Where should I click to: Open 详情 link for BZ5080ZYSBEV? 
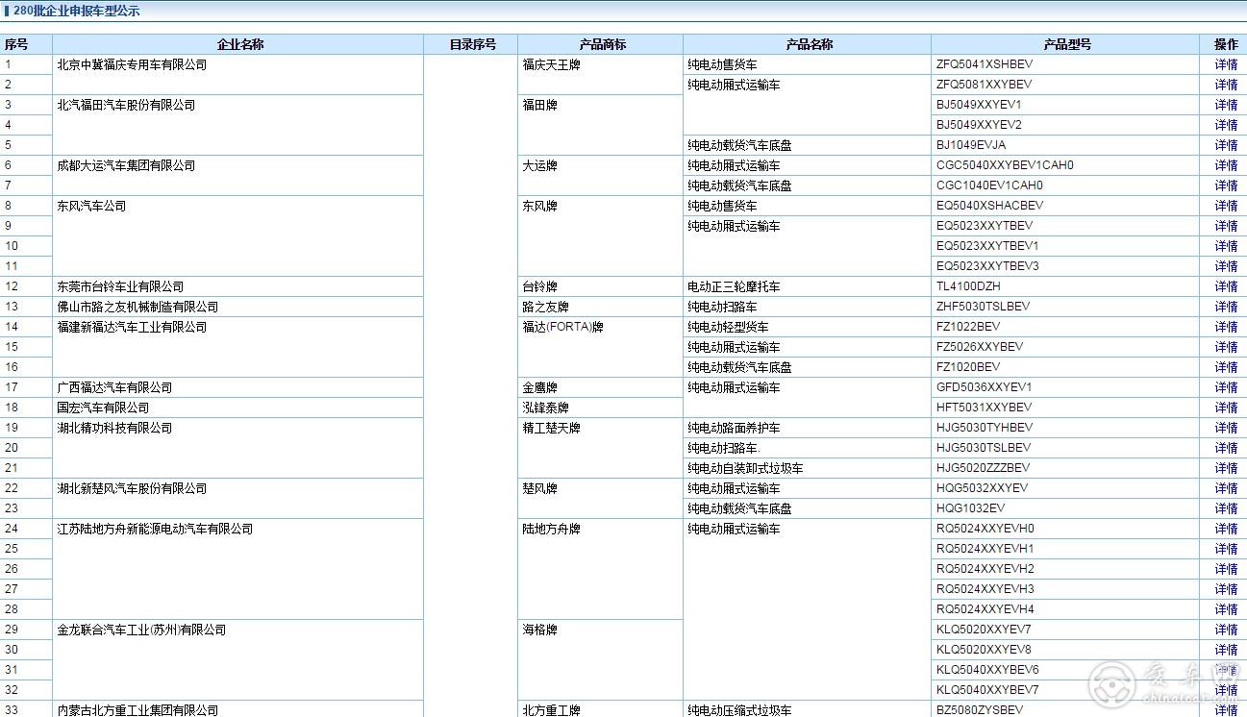pos(1226,710)
